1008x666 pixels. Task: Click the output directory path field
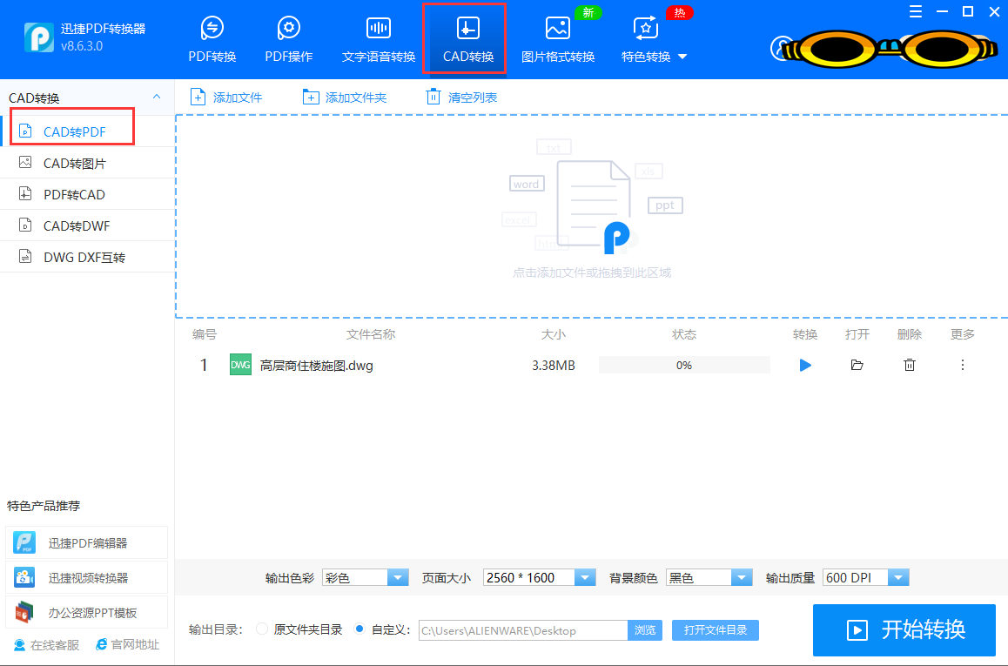click(x=523, y=630)
